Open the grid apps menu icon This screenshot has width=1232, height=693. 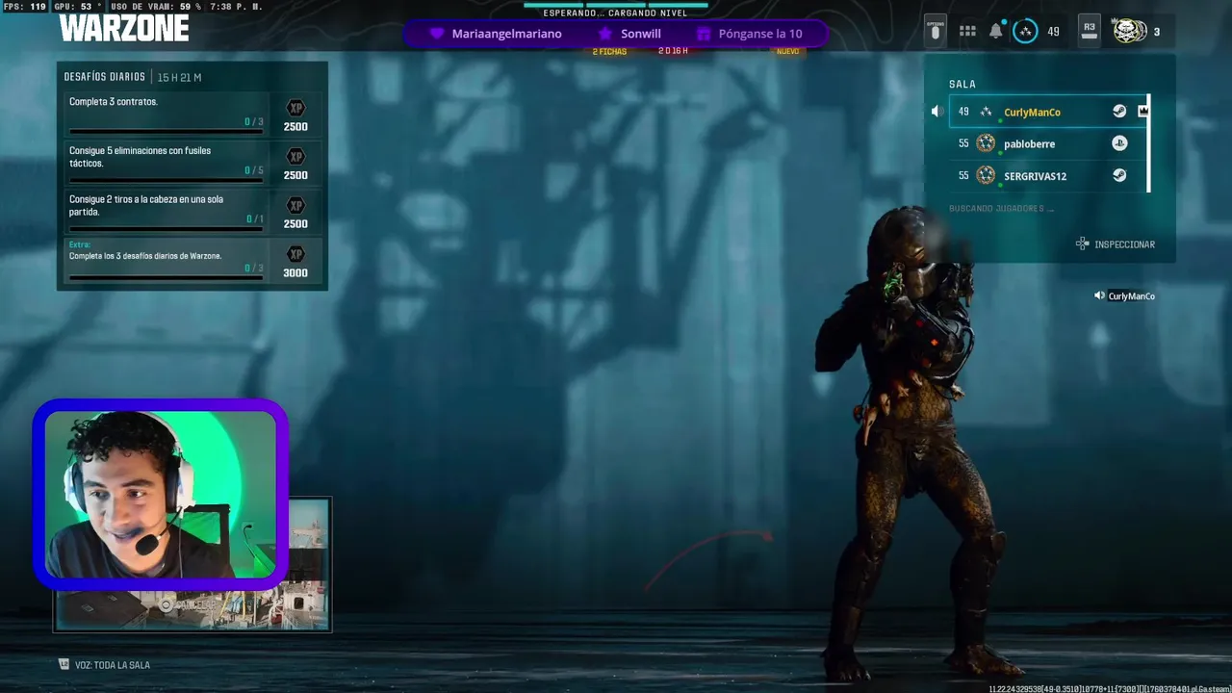tap(967, 32)
